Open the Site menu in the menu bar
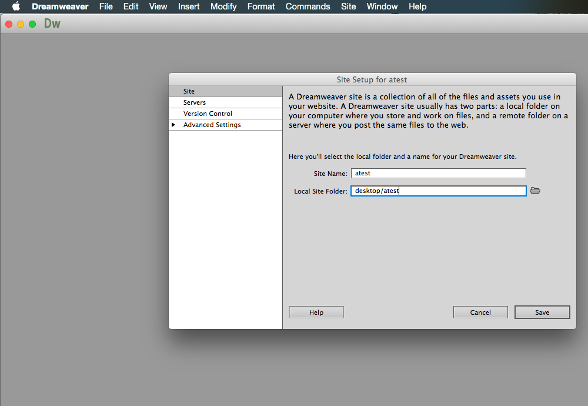Image resolution: width=588 pixels, height=406 pixels. click(x=348, y=6)
